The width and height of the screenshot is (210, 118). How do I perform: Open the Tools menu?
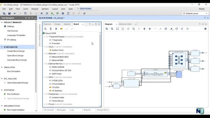pyautogui.click(x=26, y=9)
